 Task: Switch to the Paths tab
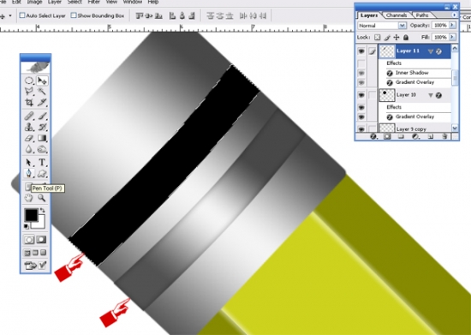pos(422,15)
